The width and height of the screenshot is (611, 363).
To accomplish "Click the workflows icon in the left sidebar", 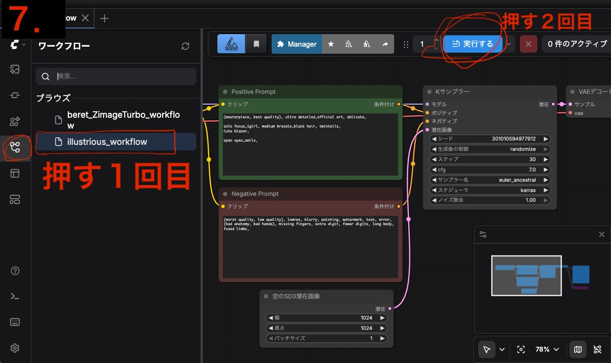I will (15, 147).
